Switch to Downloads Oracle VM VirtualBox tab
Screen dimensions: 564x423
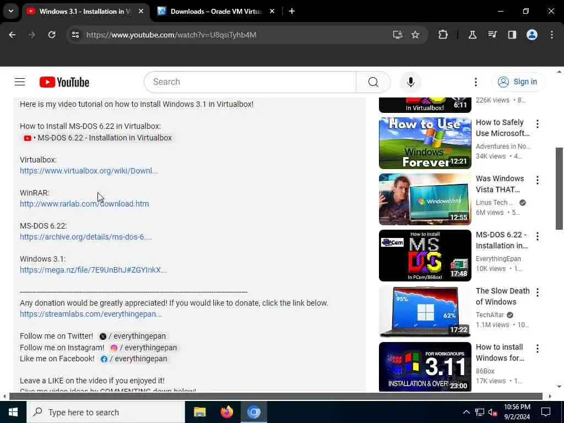coord(216,12)
